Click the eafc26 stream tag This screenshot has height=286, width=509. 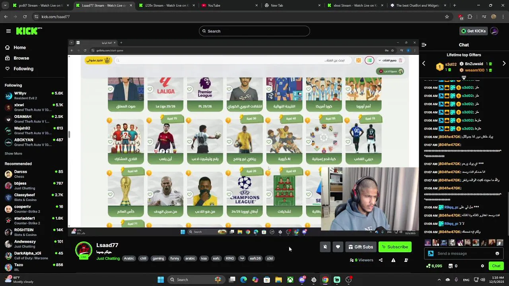(255, 259)
